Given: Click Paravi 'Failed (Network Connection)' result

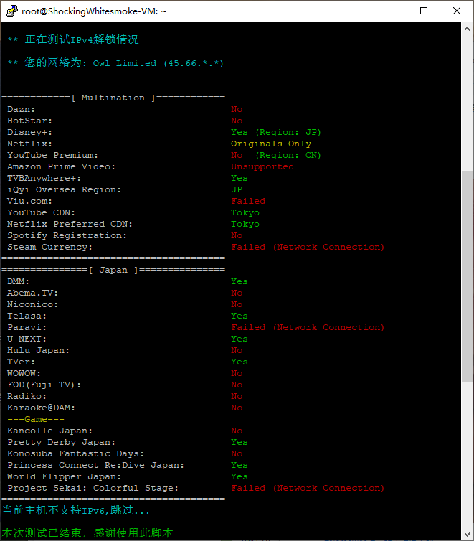Looking at the screenshot, I should 308,327.
